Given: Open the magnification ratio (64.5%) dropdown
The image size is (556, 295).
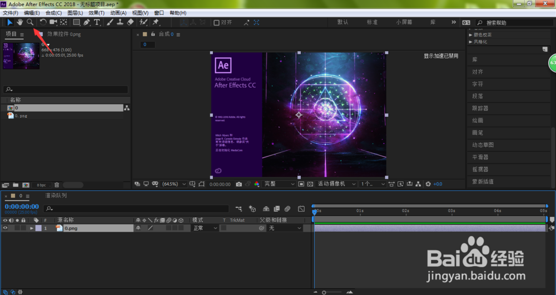Looking at the screenshot, I should [173, 184].
